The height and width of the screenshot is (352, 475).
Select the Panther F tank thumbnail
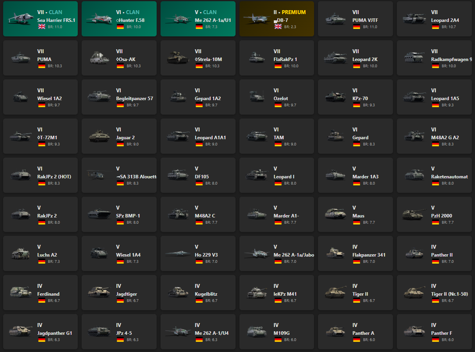tap(414, 331)
